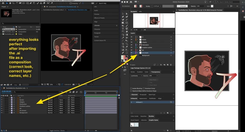Select Illustrator Eyedropper tool

(123, 38)
